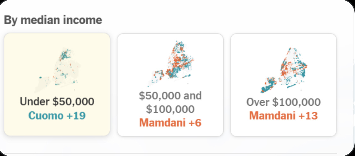Click the Bronx teal cluster on the Under $50,000 map

click(65, 56)
